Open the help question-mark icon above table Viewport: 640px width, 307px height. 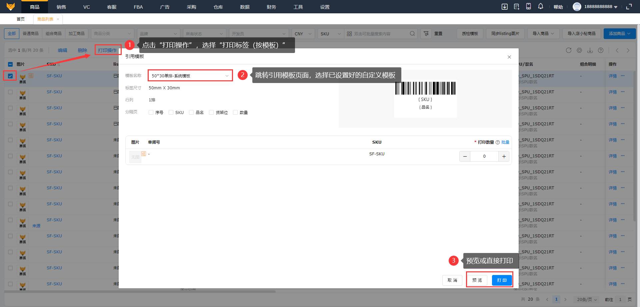pos(601,50)
